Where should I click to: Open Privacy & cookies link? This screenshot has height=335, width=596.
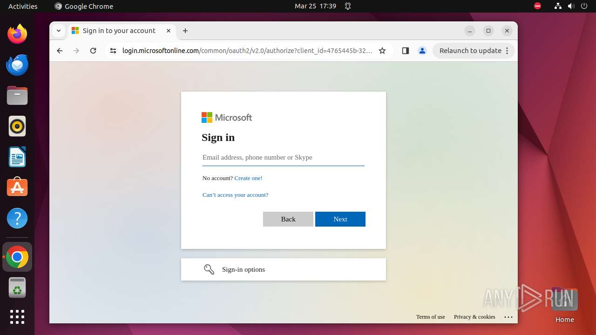pyautogui.click(x=474, y=317)
